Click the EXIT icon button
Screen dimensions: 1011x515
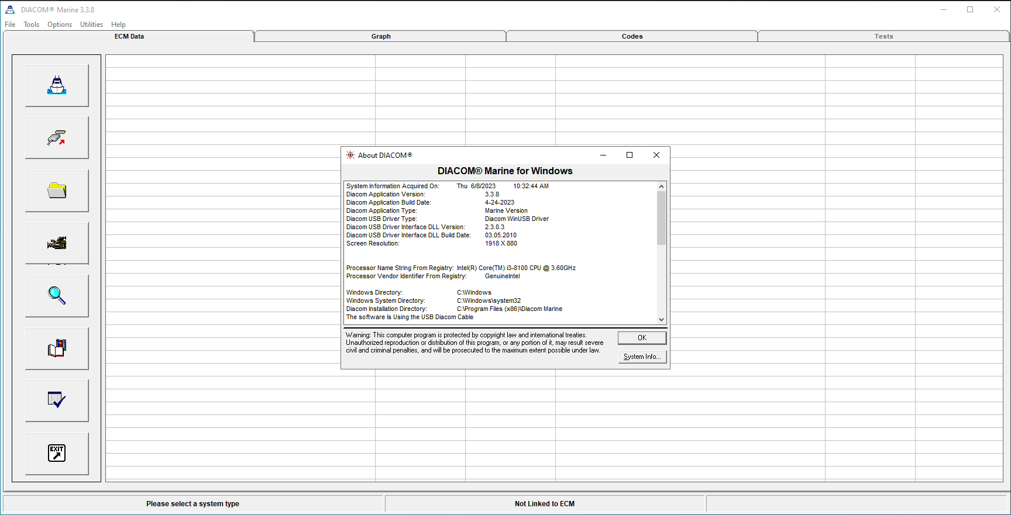57,454
